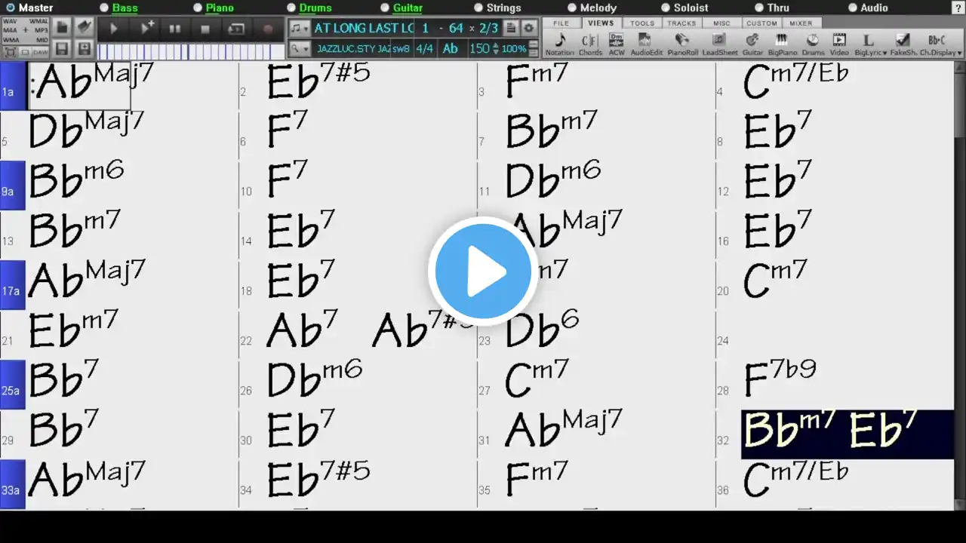This screenshot has height=543, width=966.
Task: Select the Drums track radio button
Action: click(291, 8)
